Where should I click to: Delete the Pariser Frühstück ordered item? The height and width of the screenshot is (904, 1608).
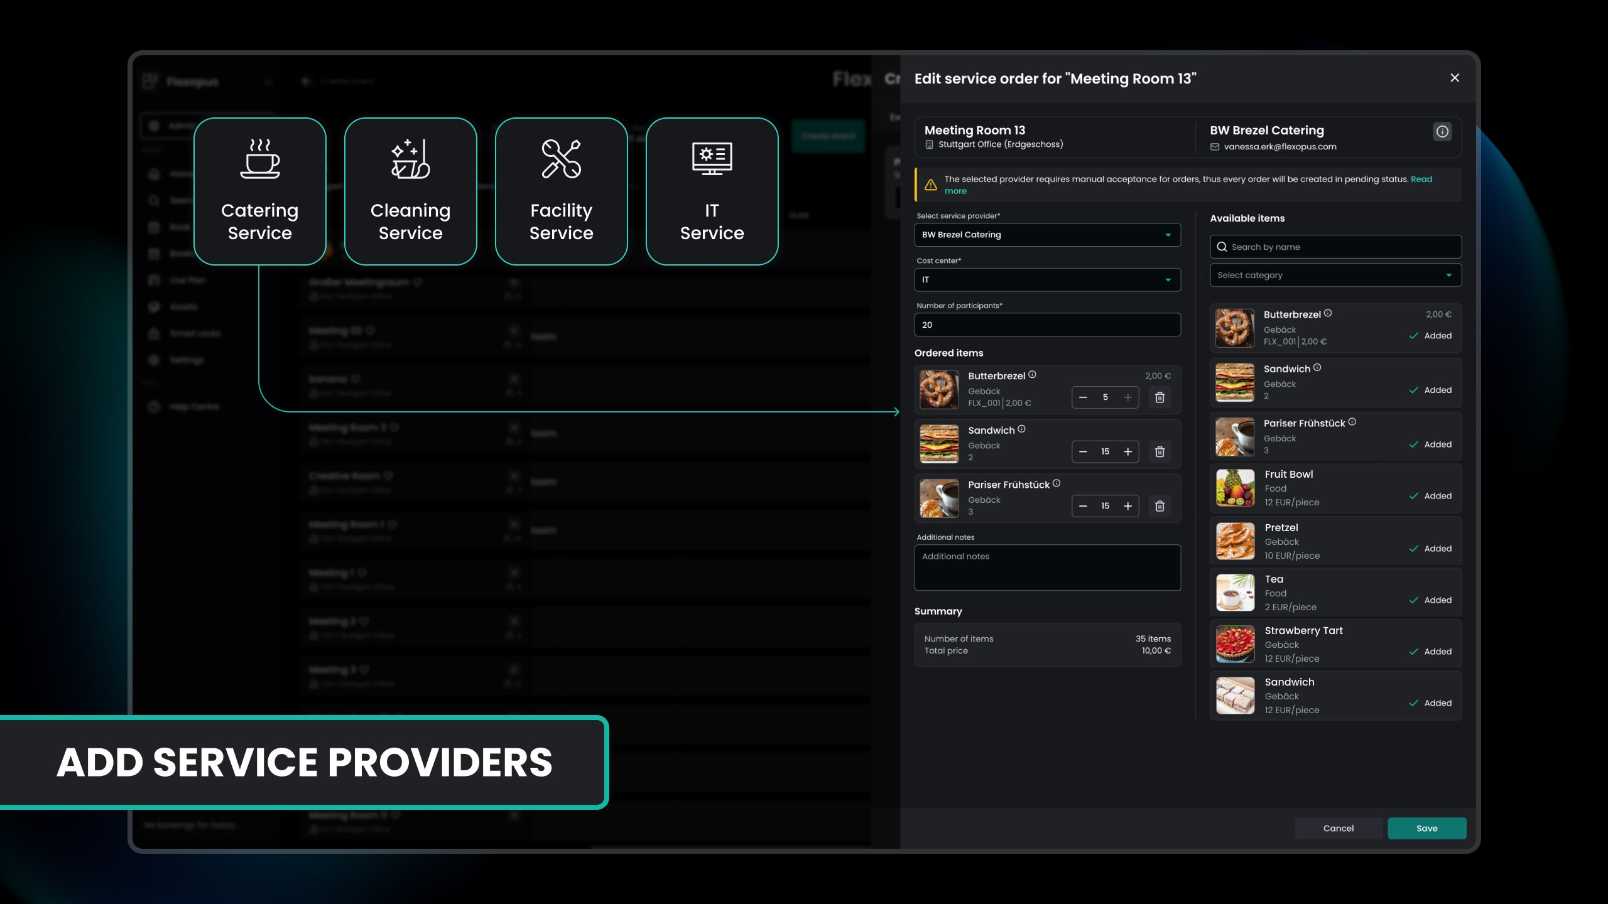pos(1160,506)
